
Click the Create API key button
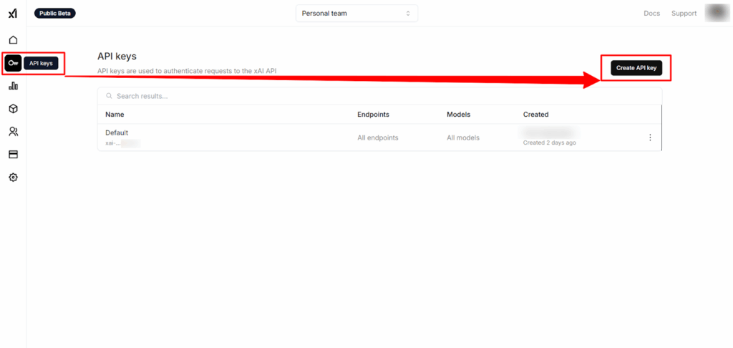click(x=636, y=67)
